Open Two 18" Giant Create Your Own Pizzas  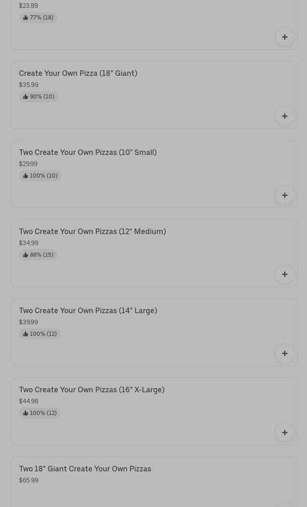(85, 469)
